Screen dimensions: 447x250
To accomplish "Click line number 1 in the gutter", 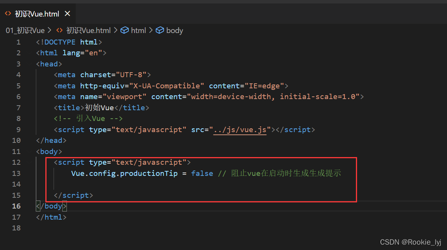I will click(x=18, y=42).
